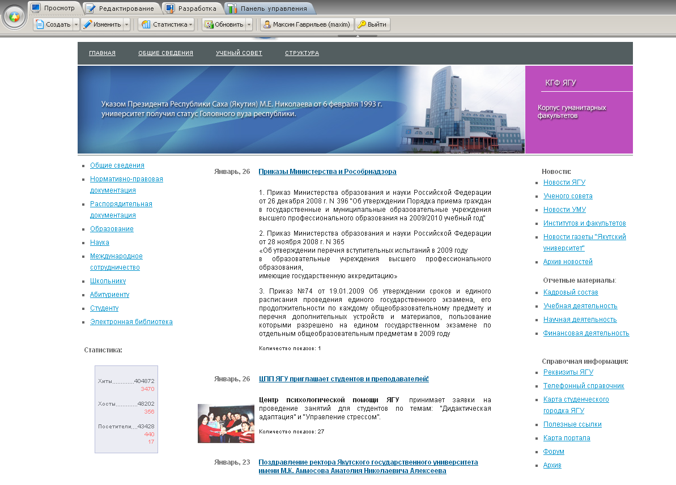Open the Школьнику link
676x485 pixels.
coord(108,281)
